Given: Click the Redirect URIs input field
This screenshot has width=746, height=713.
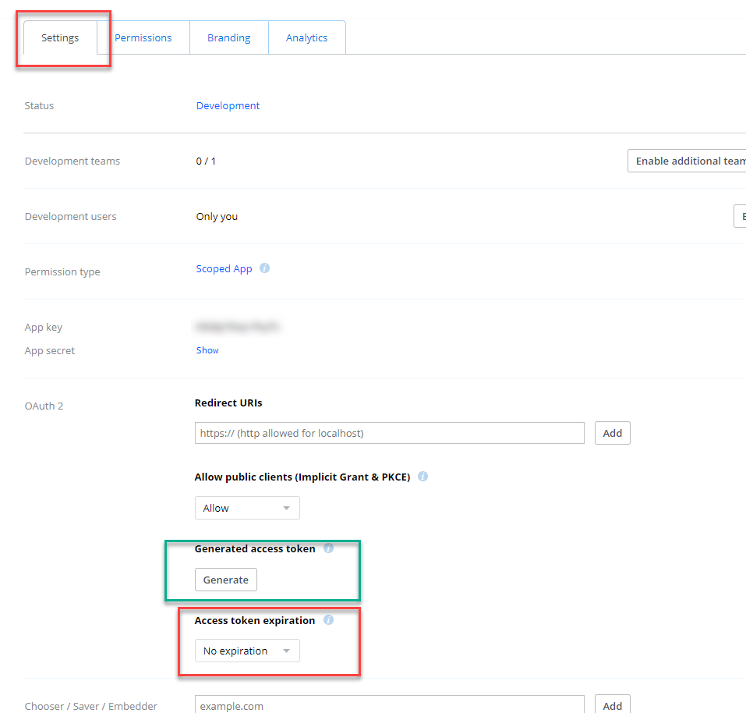Looking at the screenshot, I should [389, 433].
